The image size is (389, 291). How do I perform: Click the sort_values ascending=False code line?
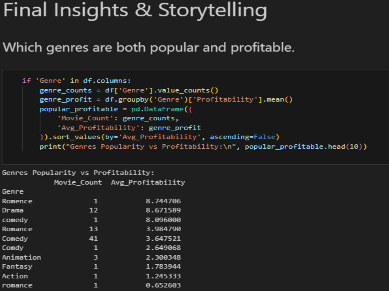[x=159, y=137]
